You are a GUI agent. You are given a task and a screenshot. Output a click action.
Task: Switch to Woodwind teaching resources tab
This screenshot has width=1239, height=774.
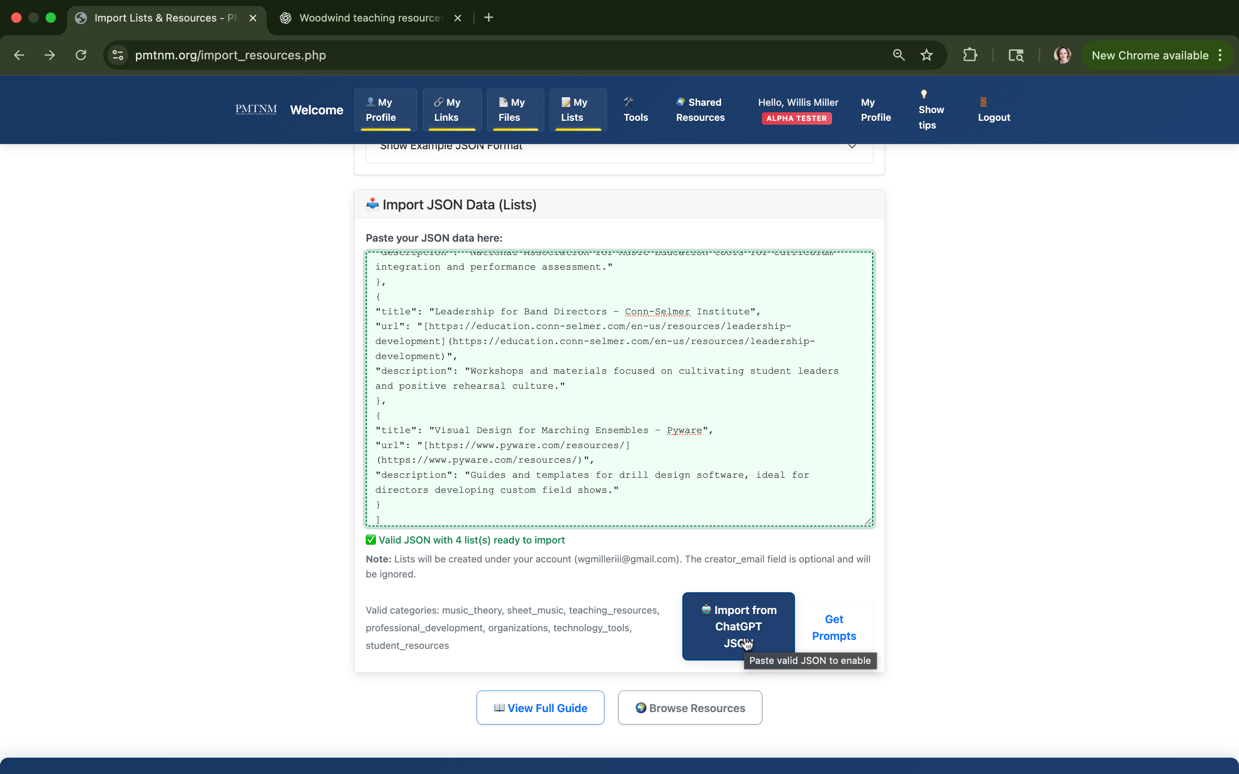371,18
